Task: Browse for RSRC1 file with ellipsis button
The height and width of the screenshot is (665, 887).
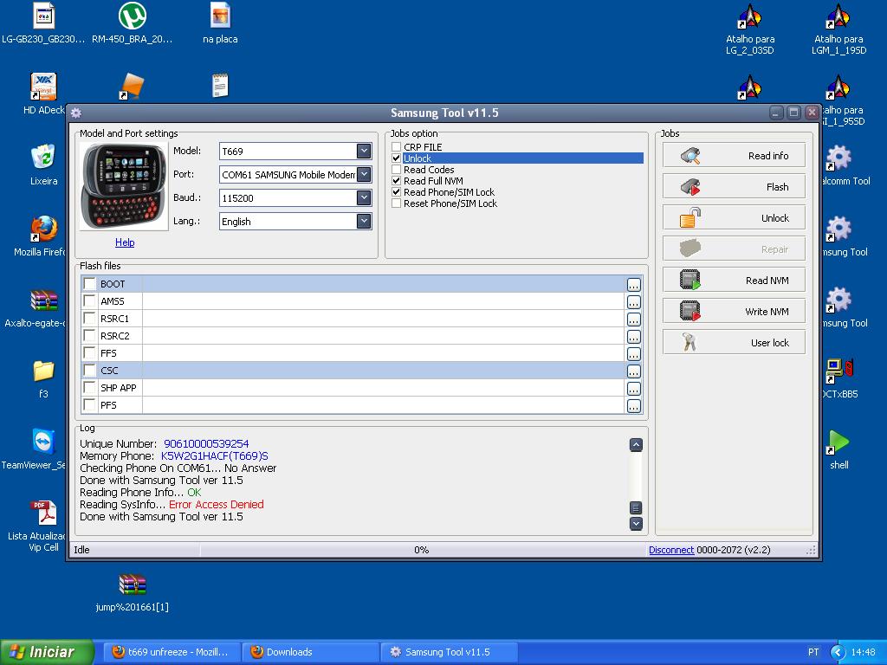Action: click(x=633, y=320)
